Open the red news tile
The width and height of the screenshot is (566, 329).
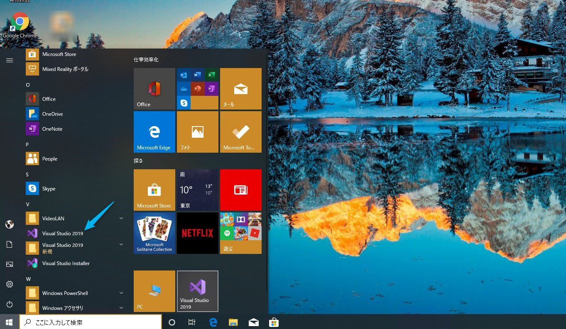click(241, 190)
